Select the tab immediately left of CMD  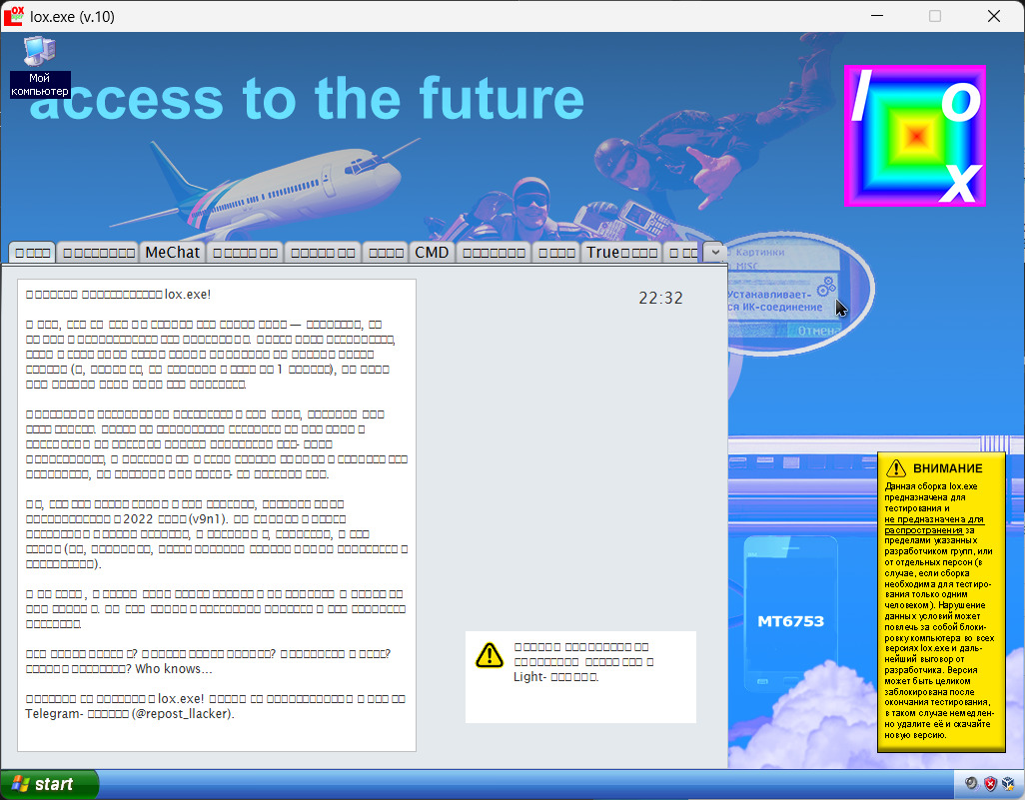point(386,253)
